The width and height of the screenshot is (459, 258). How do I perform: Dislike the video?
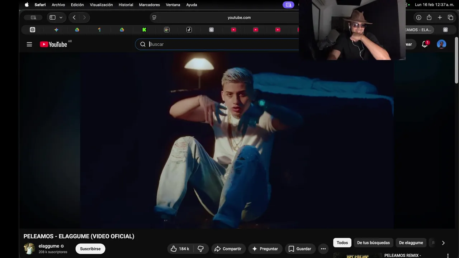201,249
